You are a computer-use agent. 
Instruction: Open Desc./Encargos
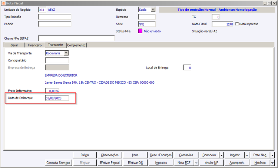(x=160, y=155)
